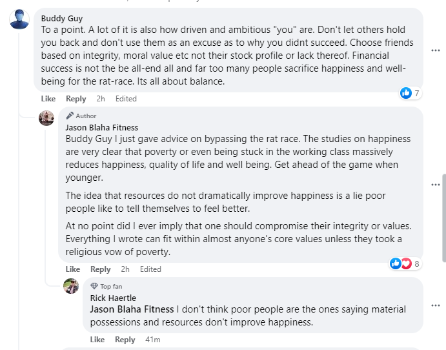Open more options on Rick Haertle's comment
Image resolution: width=446 pixels, height=350 pixels.
pyautogui.click(x=436, y=305)
